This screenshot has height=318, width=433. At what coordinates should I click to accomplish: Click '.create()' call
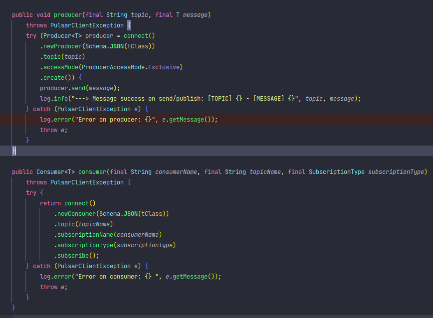(56, 78)
